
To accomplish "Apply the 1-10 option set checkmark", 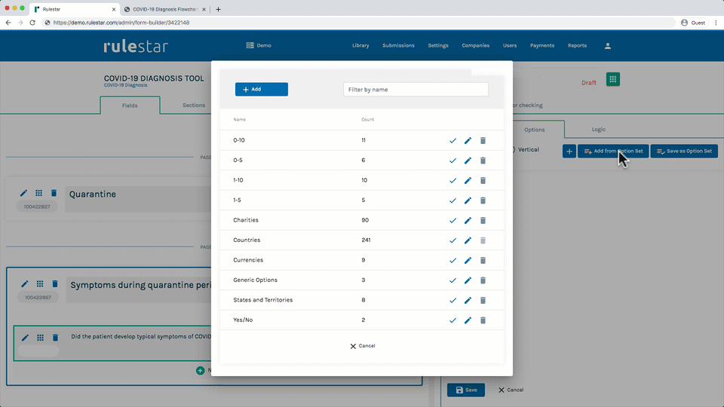I will coord(452,180).
